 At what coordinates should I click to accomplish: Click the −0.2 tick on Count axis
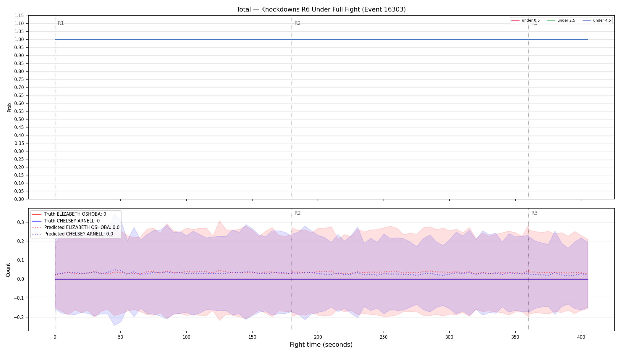(x=19, y=317)
